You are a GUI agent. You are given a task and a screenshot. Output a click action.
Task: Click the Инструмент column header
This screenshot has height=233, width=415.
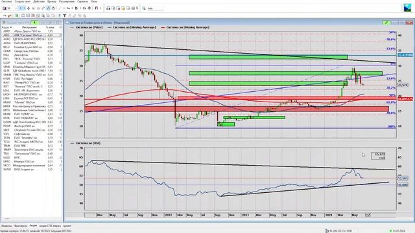(x=29, y=27)
